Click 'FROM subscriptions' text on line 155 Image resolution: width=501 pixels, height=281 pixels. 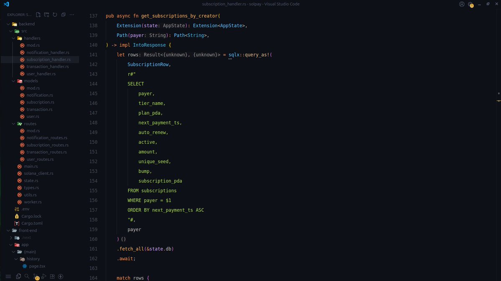point(152,191)
